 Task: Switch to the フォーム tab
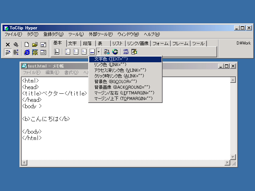point(160,44)
